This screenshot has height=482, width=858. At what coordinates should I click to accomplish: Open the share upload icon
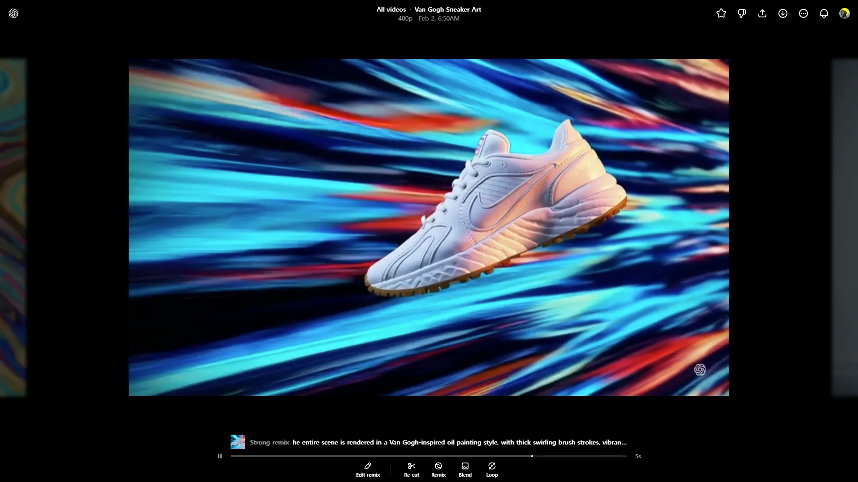(x=762, y=13)
